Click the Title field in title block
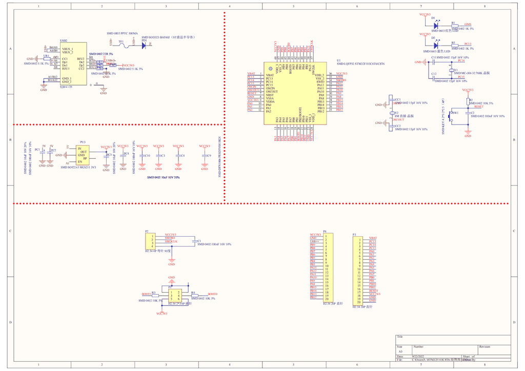525x371 pixels. point(453,340)
